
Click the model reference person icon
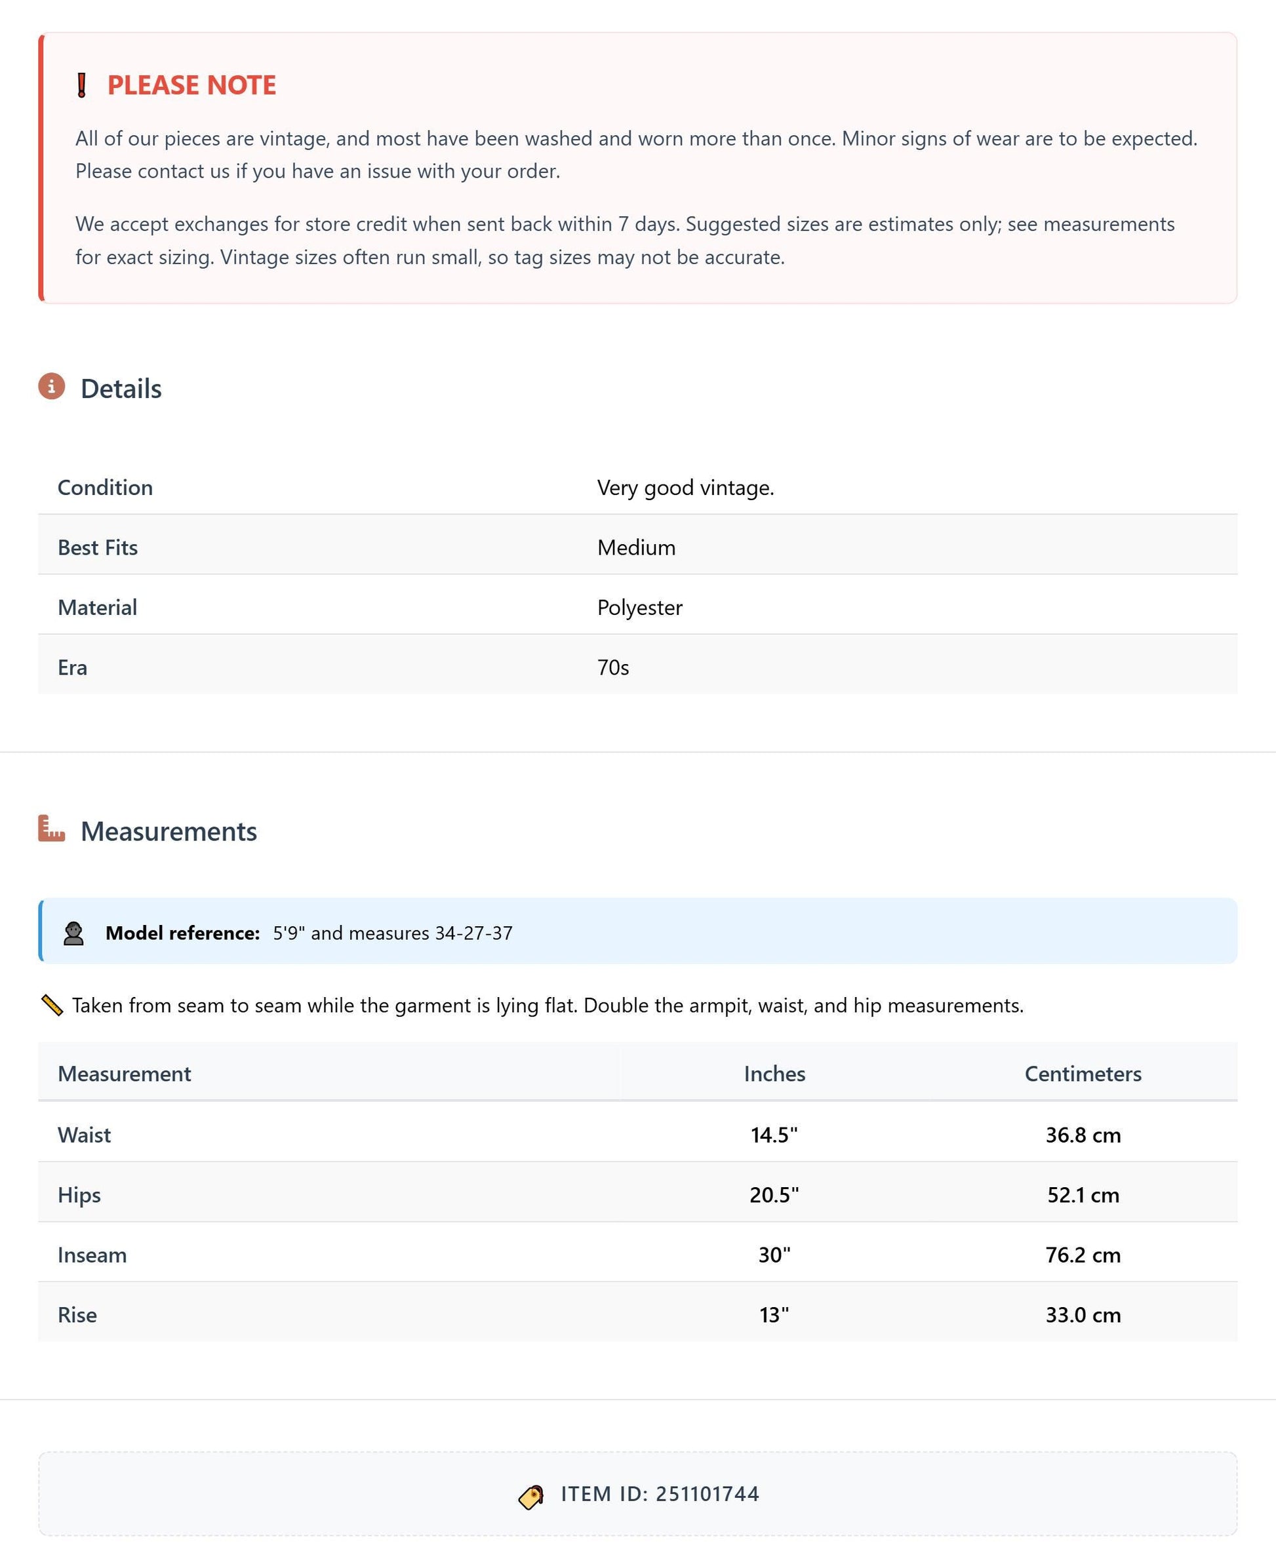pyautogui.click(x=73, y=933)
